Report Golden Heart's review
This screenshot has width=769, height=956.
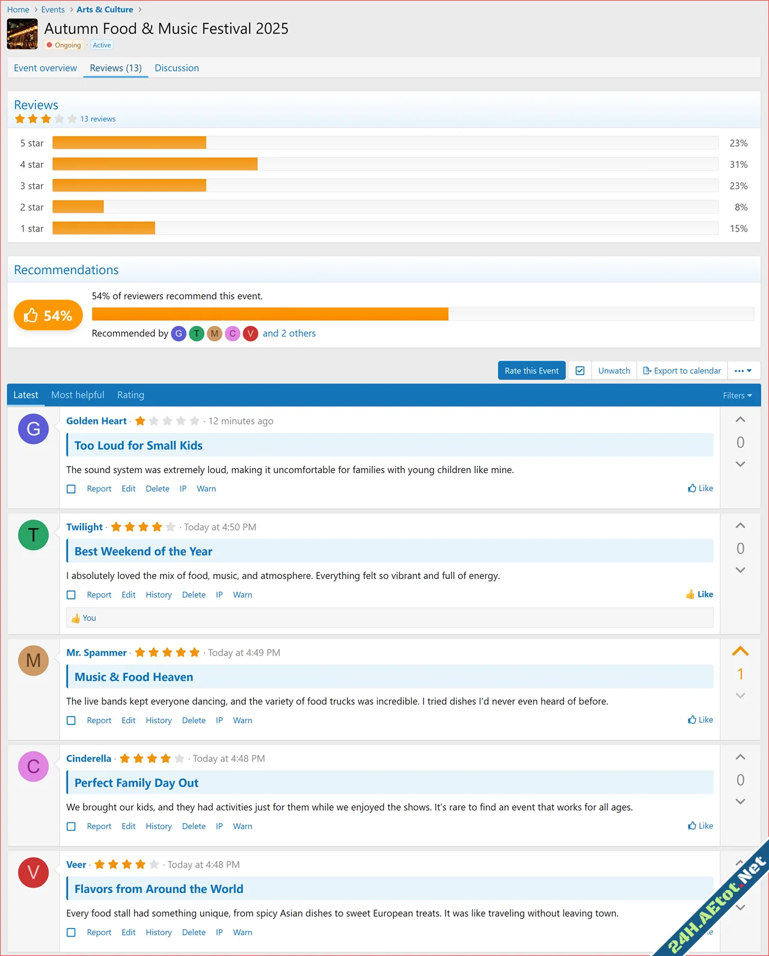pos(99,489)
